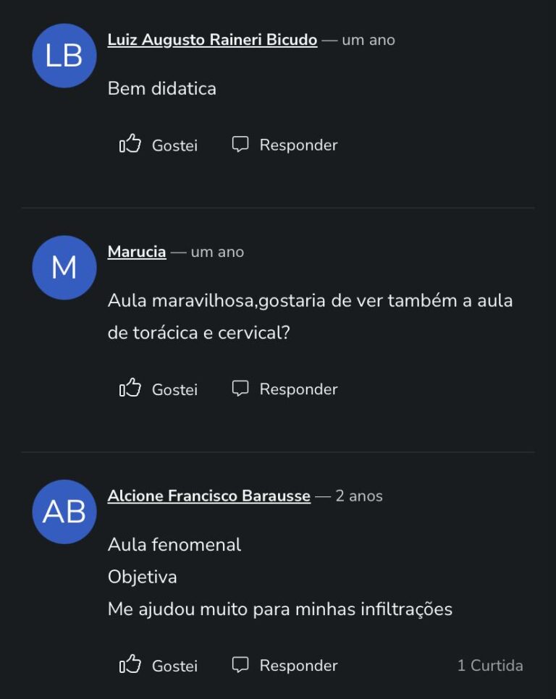Open the LB avatar circle
556x699 pixels.
[64, 56]
